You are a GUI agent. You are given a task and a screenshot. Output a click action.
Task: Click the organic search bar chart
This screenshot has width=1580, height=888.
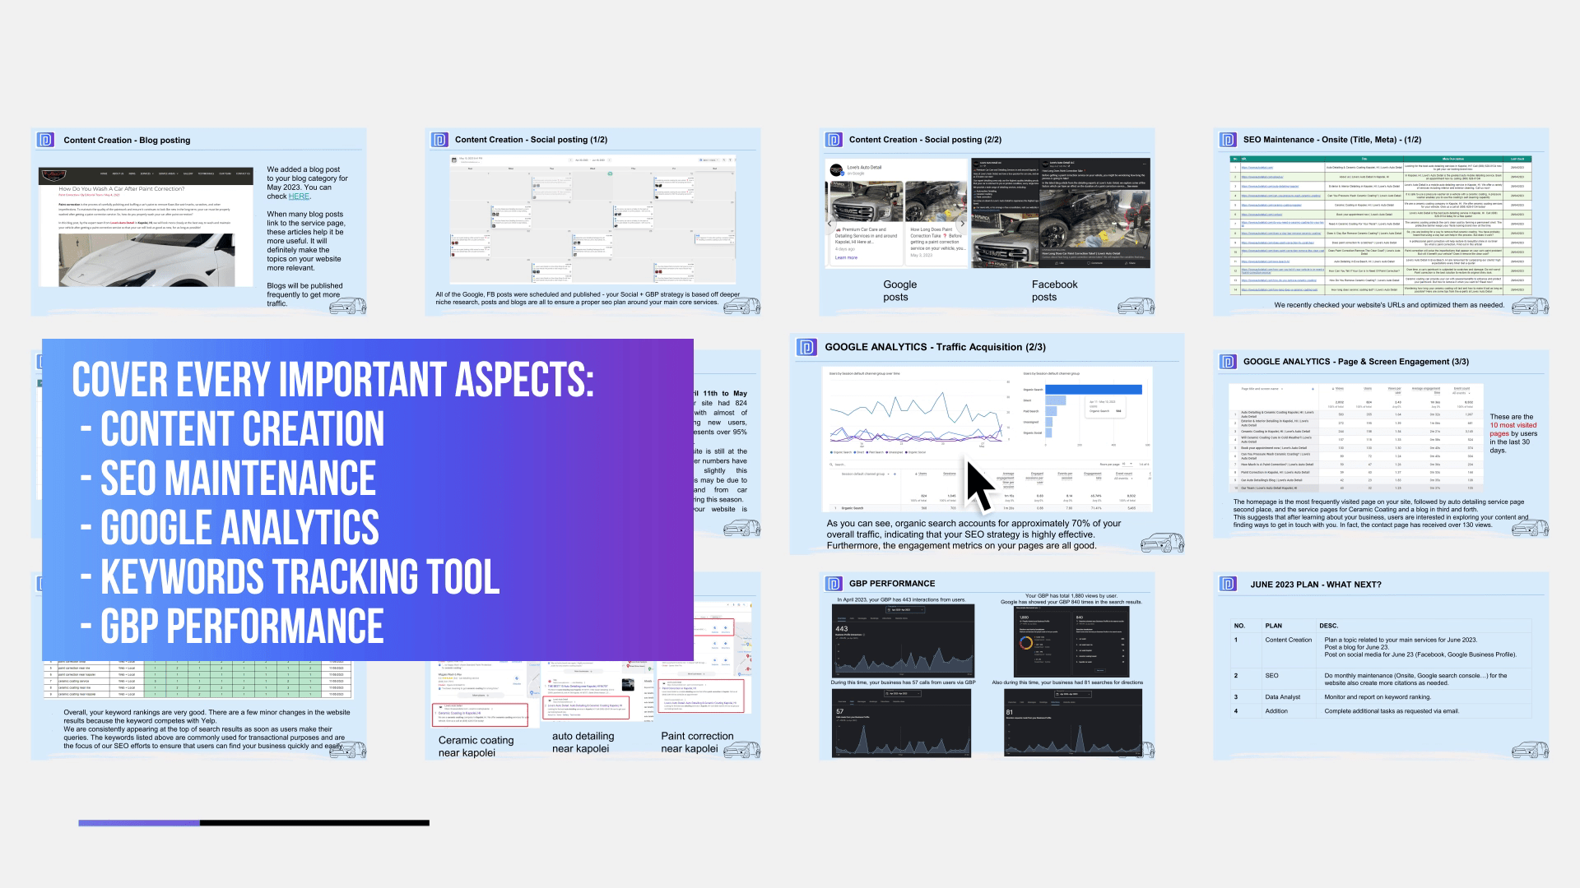pyautogui.click(x=1085, y=411)
